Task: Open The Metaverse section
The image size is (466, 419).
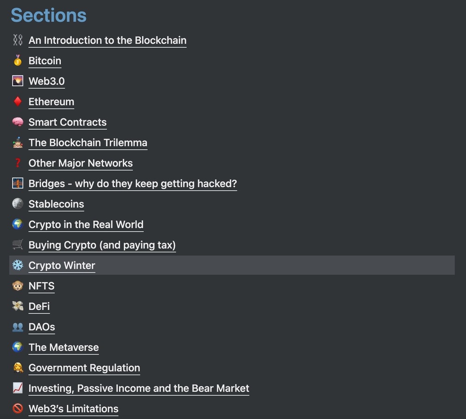Action: (64, 347)
